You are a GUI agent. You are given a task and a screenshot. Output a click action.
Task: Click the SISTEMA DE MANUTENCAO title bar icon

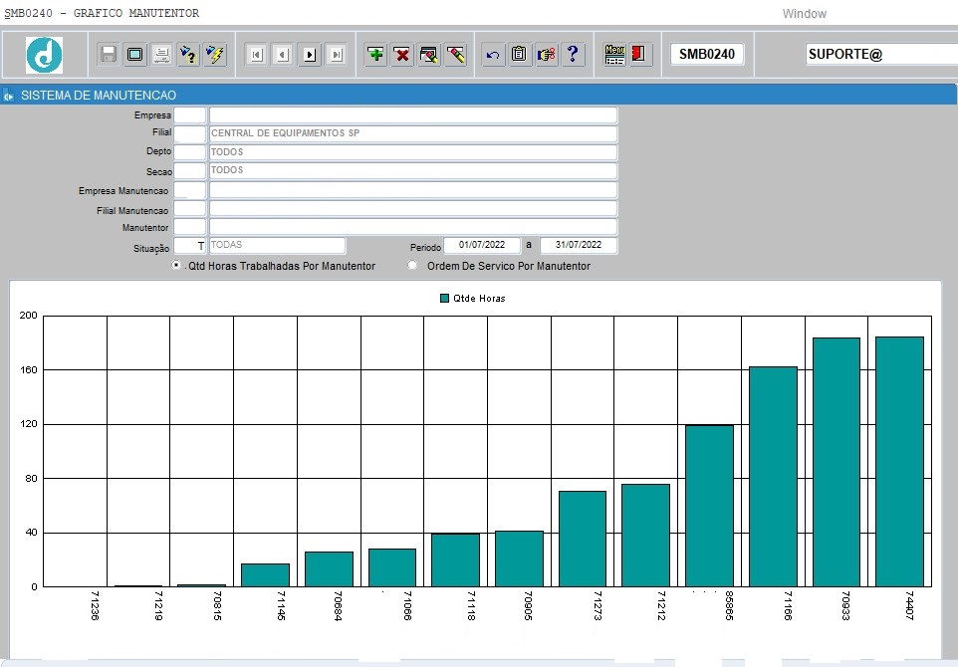tap(9, 96)
